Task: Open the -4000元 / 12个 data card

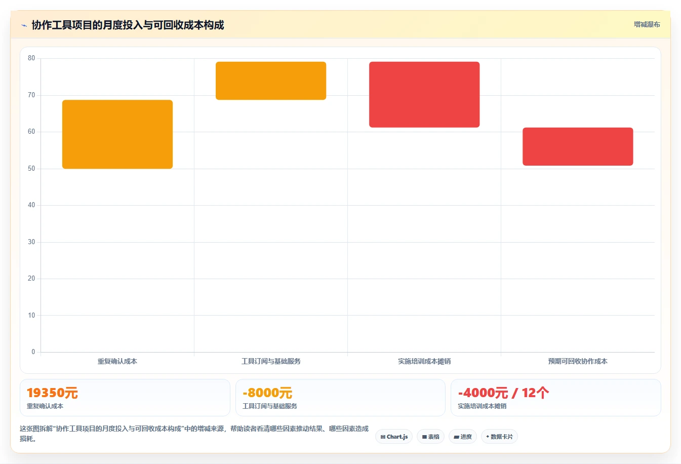Action: coord(556,398)
